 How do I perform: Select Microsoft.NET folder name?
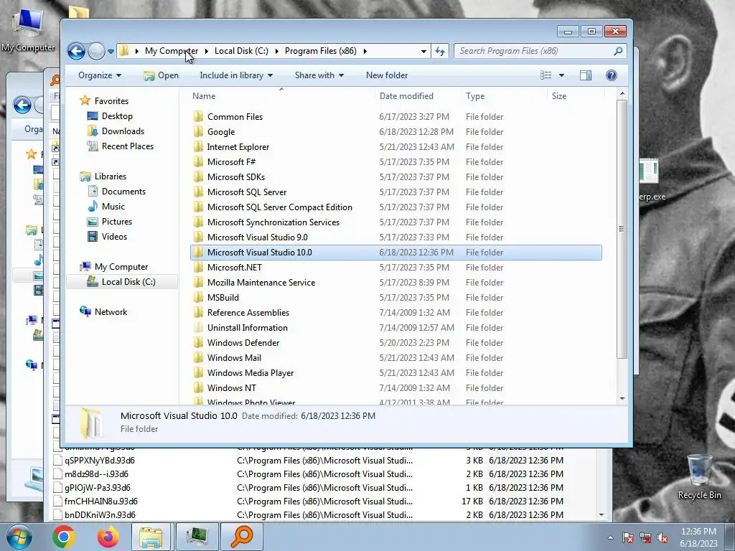click(x=235, y=268)
